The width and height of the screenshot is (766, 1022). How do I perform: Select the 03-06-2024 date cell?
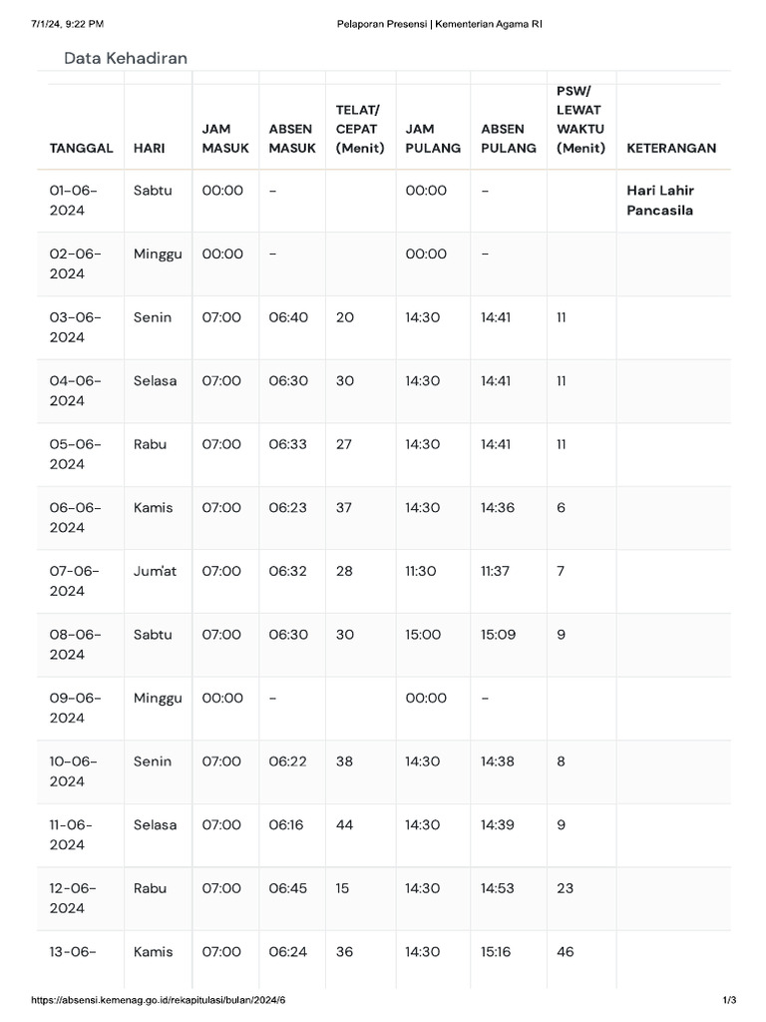pyautogui.click(x=76, y=327)
